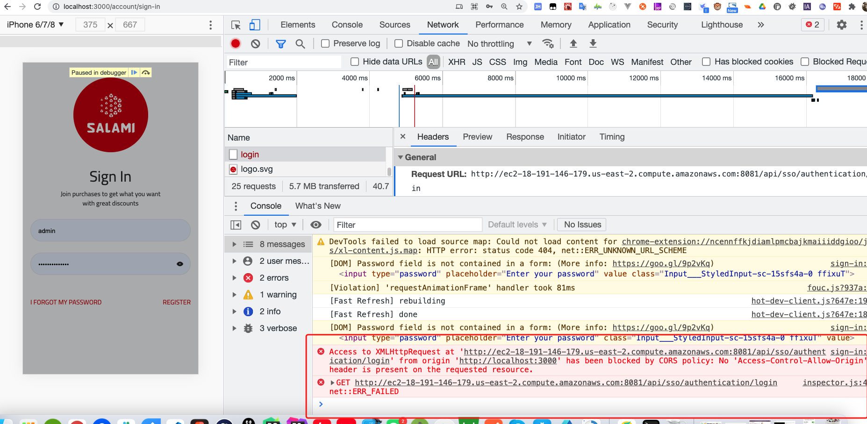This screenshot has width=867, height=424.
Task: Click the REGISTER link
Action: pos(177,302)
